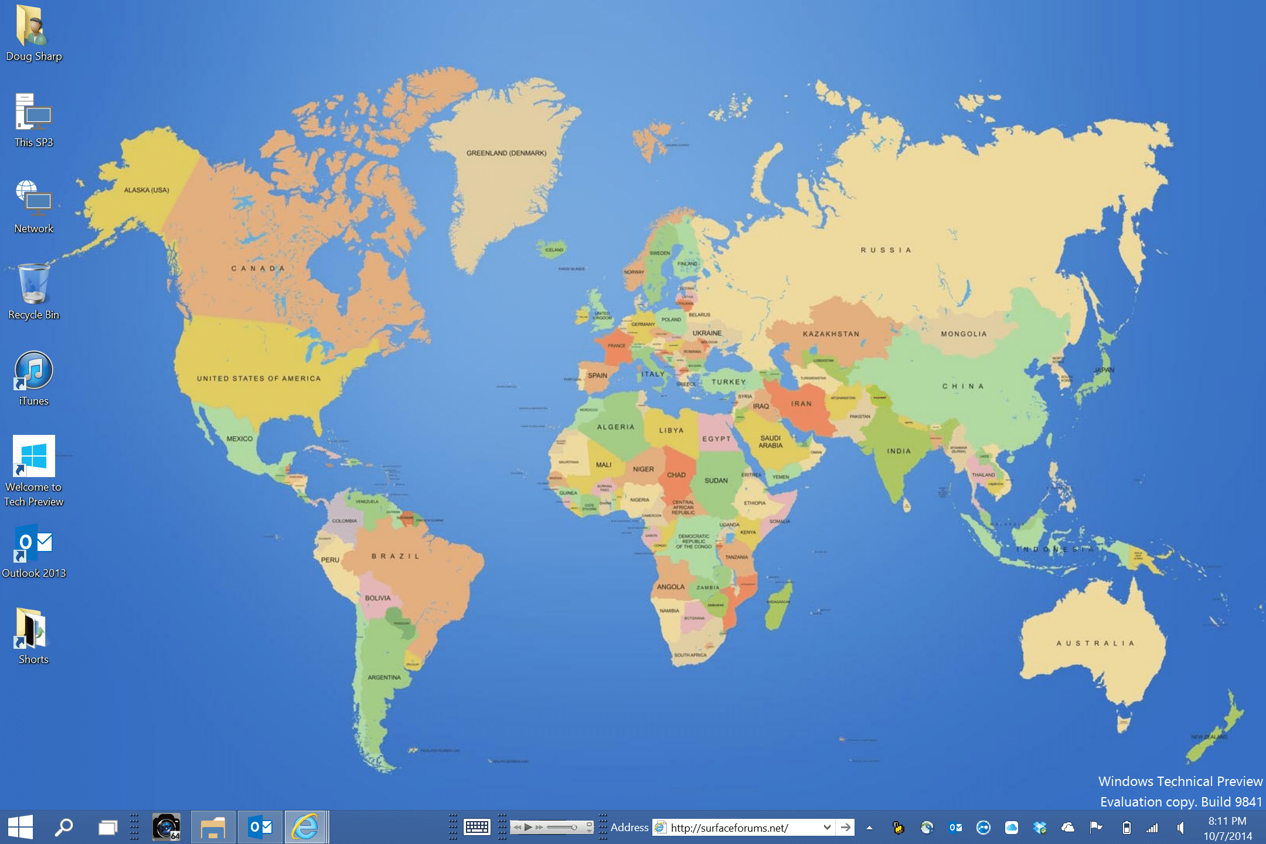
Task: Click fast-forward on the taskbar media toolbar
Action: coord(539,828)
